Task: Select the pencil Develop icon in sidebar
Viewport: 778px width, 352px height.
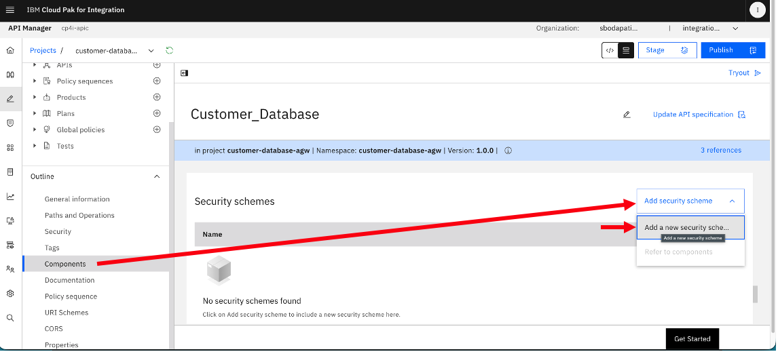Action: 10,98
